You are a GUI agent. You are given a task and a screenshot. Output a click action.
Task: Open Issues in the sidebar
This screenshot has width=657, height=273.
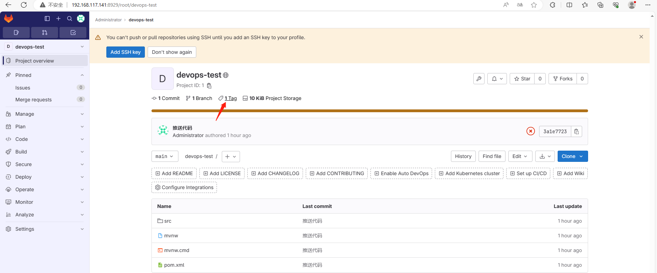(45, 88)
